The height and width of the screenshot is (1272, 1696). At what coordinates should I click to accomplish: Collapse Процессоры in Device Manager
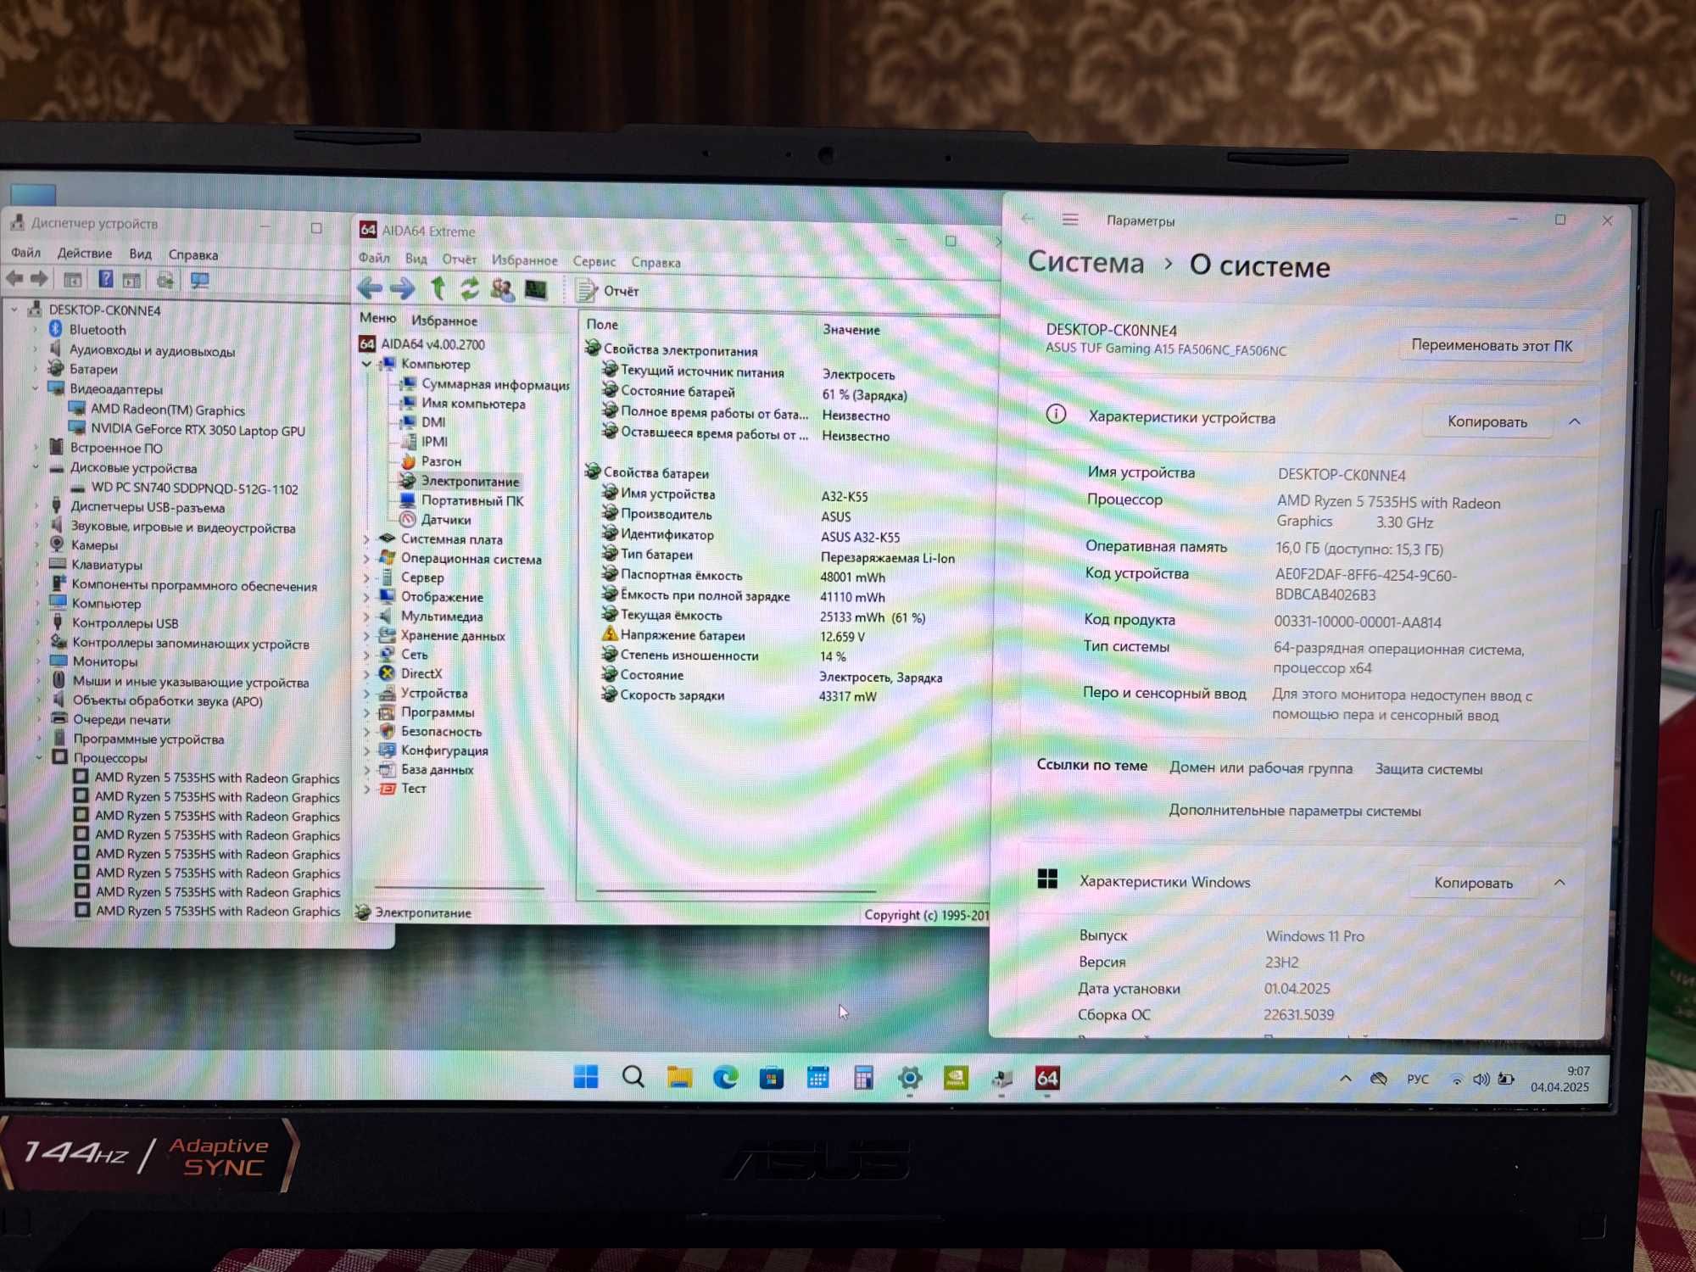tap(39, 757)
